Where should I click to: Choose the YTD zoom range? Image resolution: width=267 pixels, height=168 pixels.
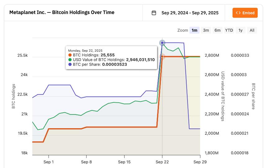tap(229, 30)
